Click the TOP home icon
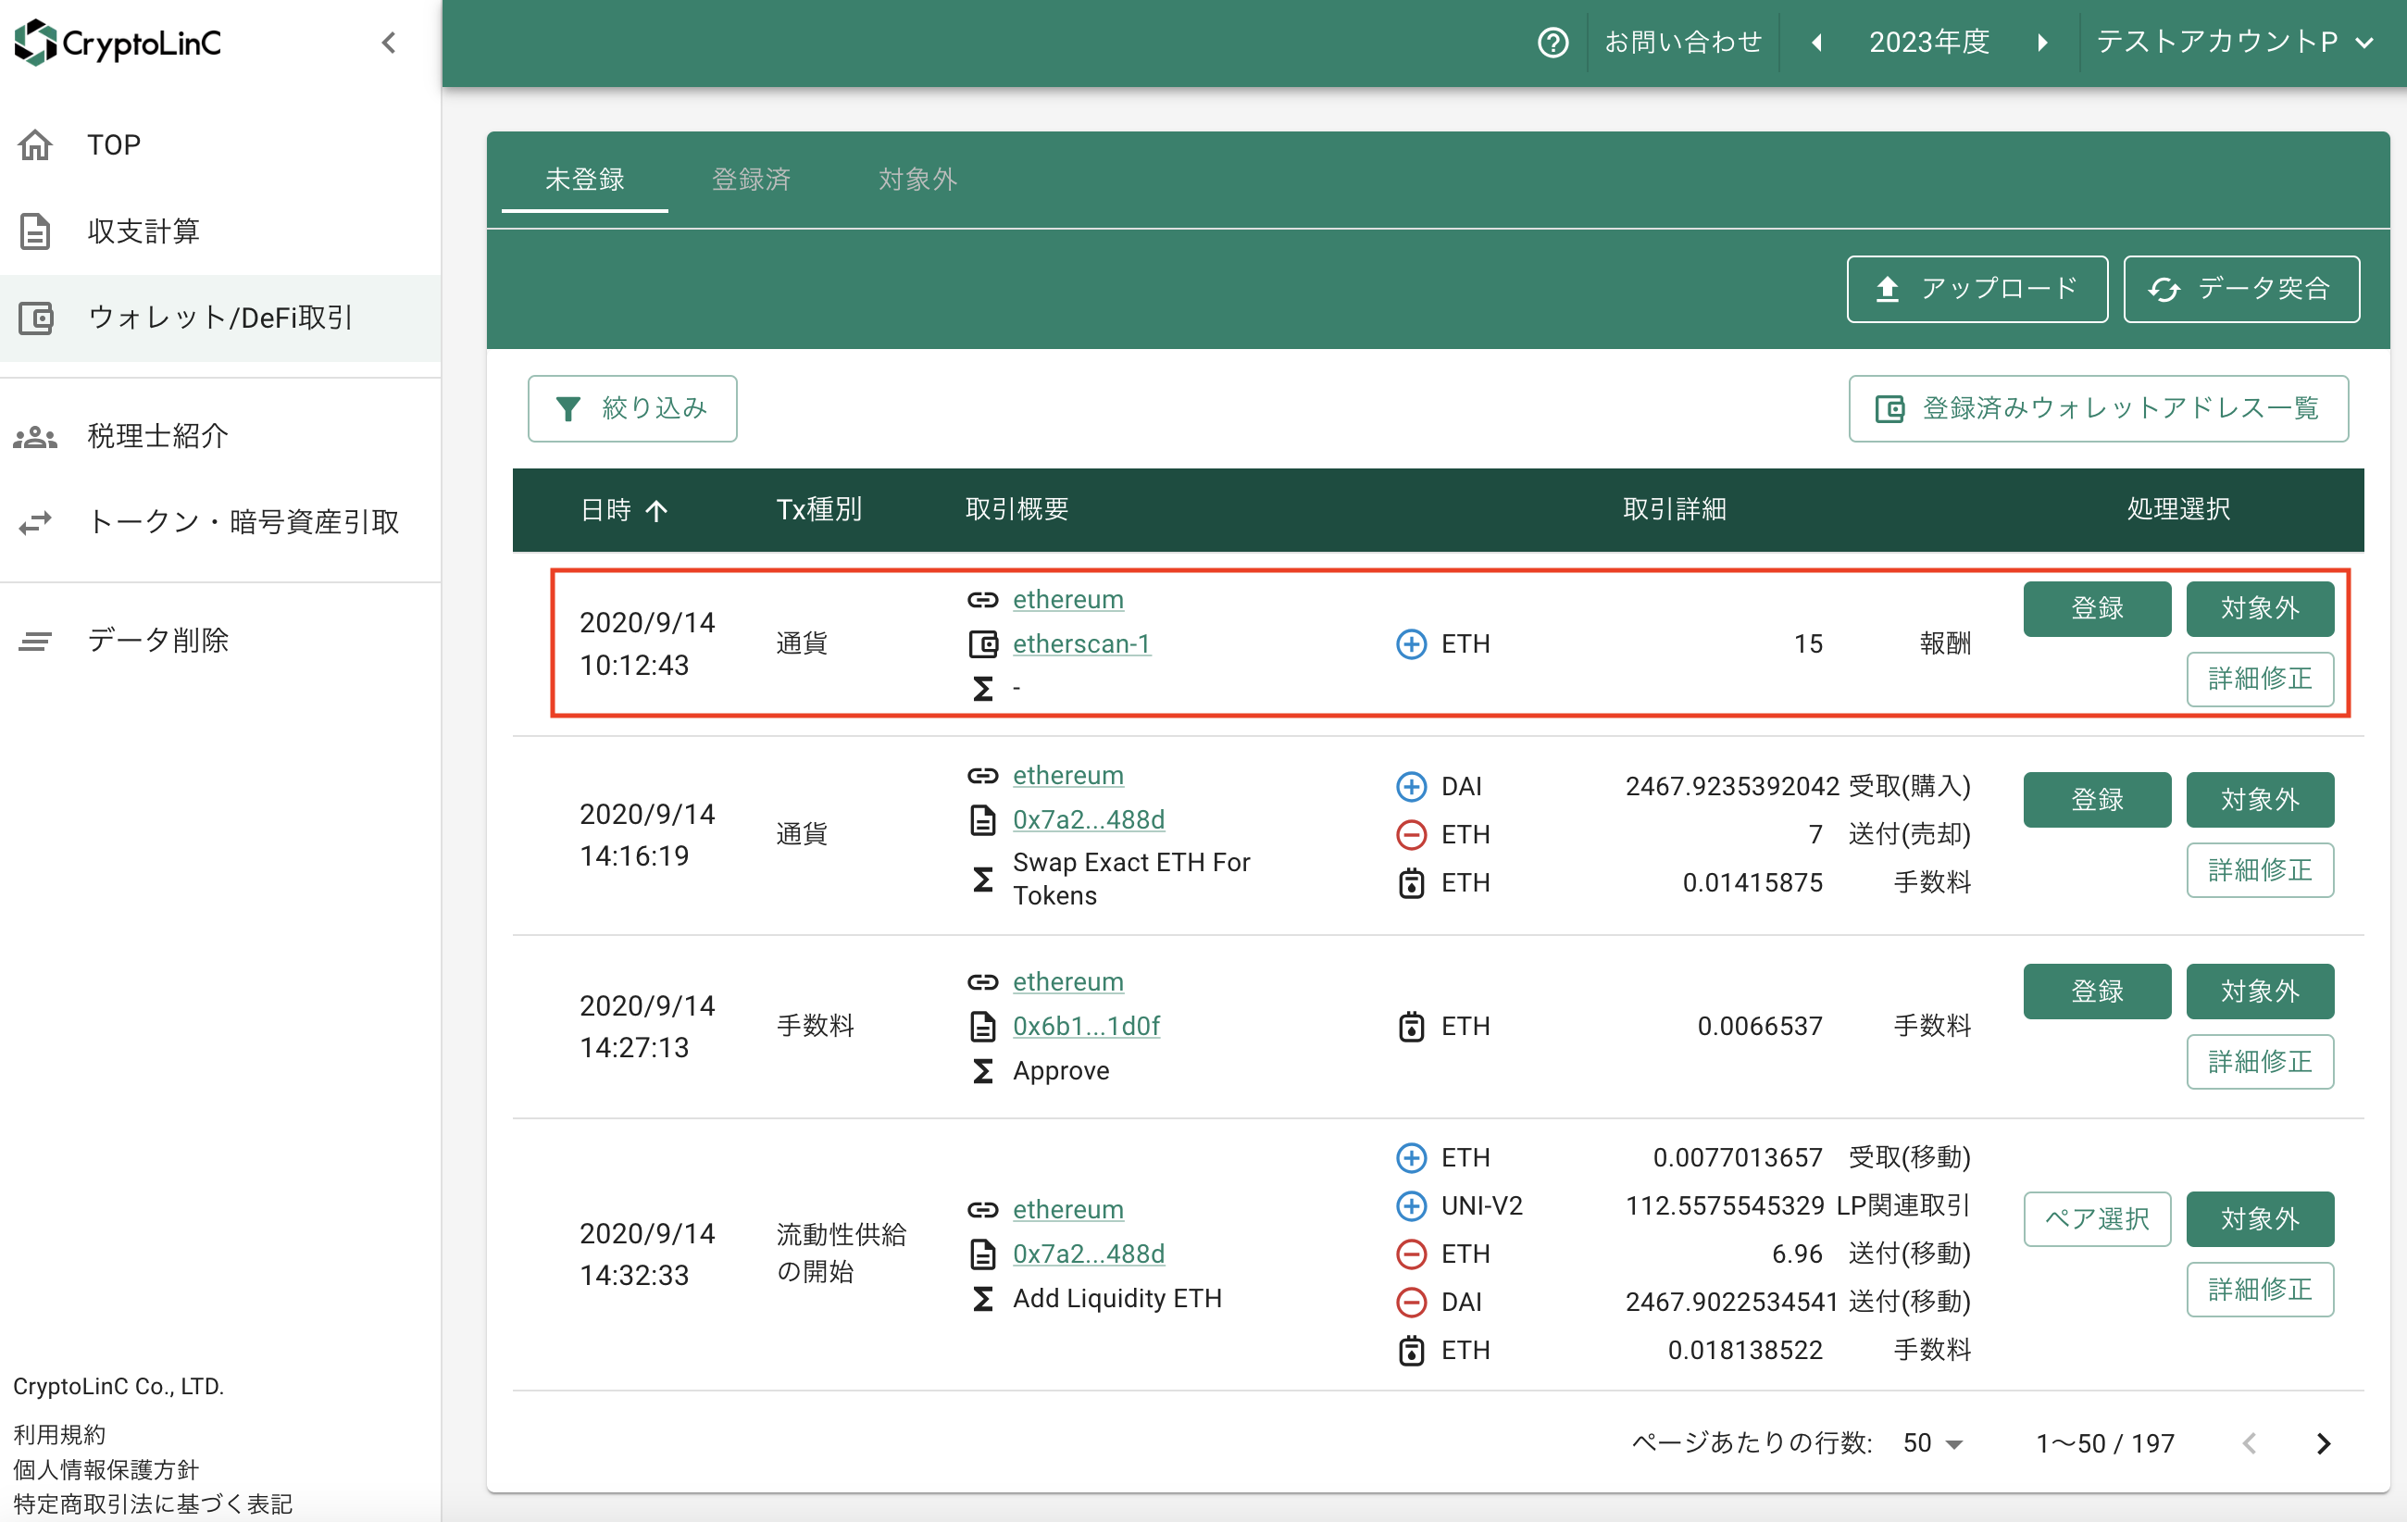2407x1522 pixels. [x=35, y=145]
